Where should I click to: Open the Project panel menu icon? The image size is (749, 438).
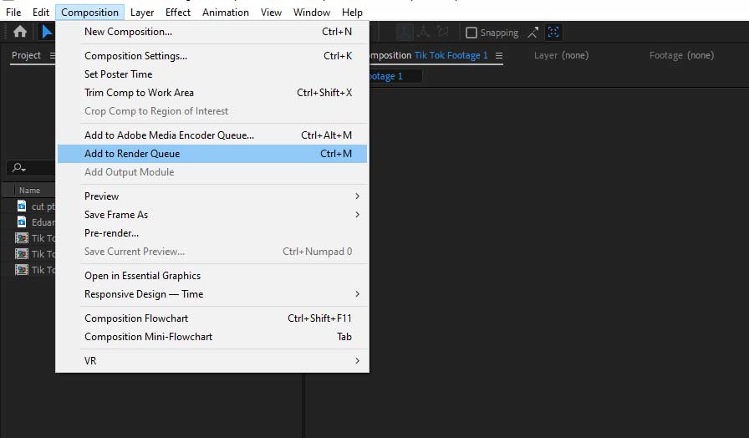[52, 55]
